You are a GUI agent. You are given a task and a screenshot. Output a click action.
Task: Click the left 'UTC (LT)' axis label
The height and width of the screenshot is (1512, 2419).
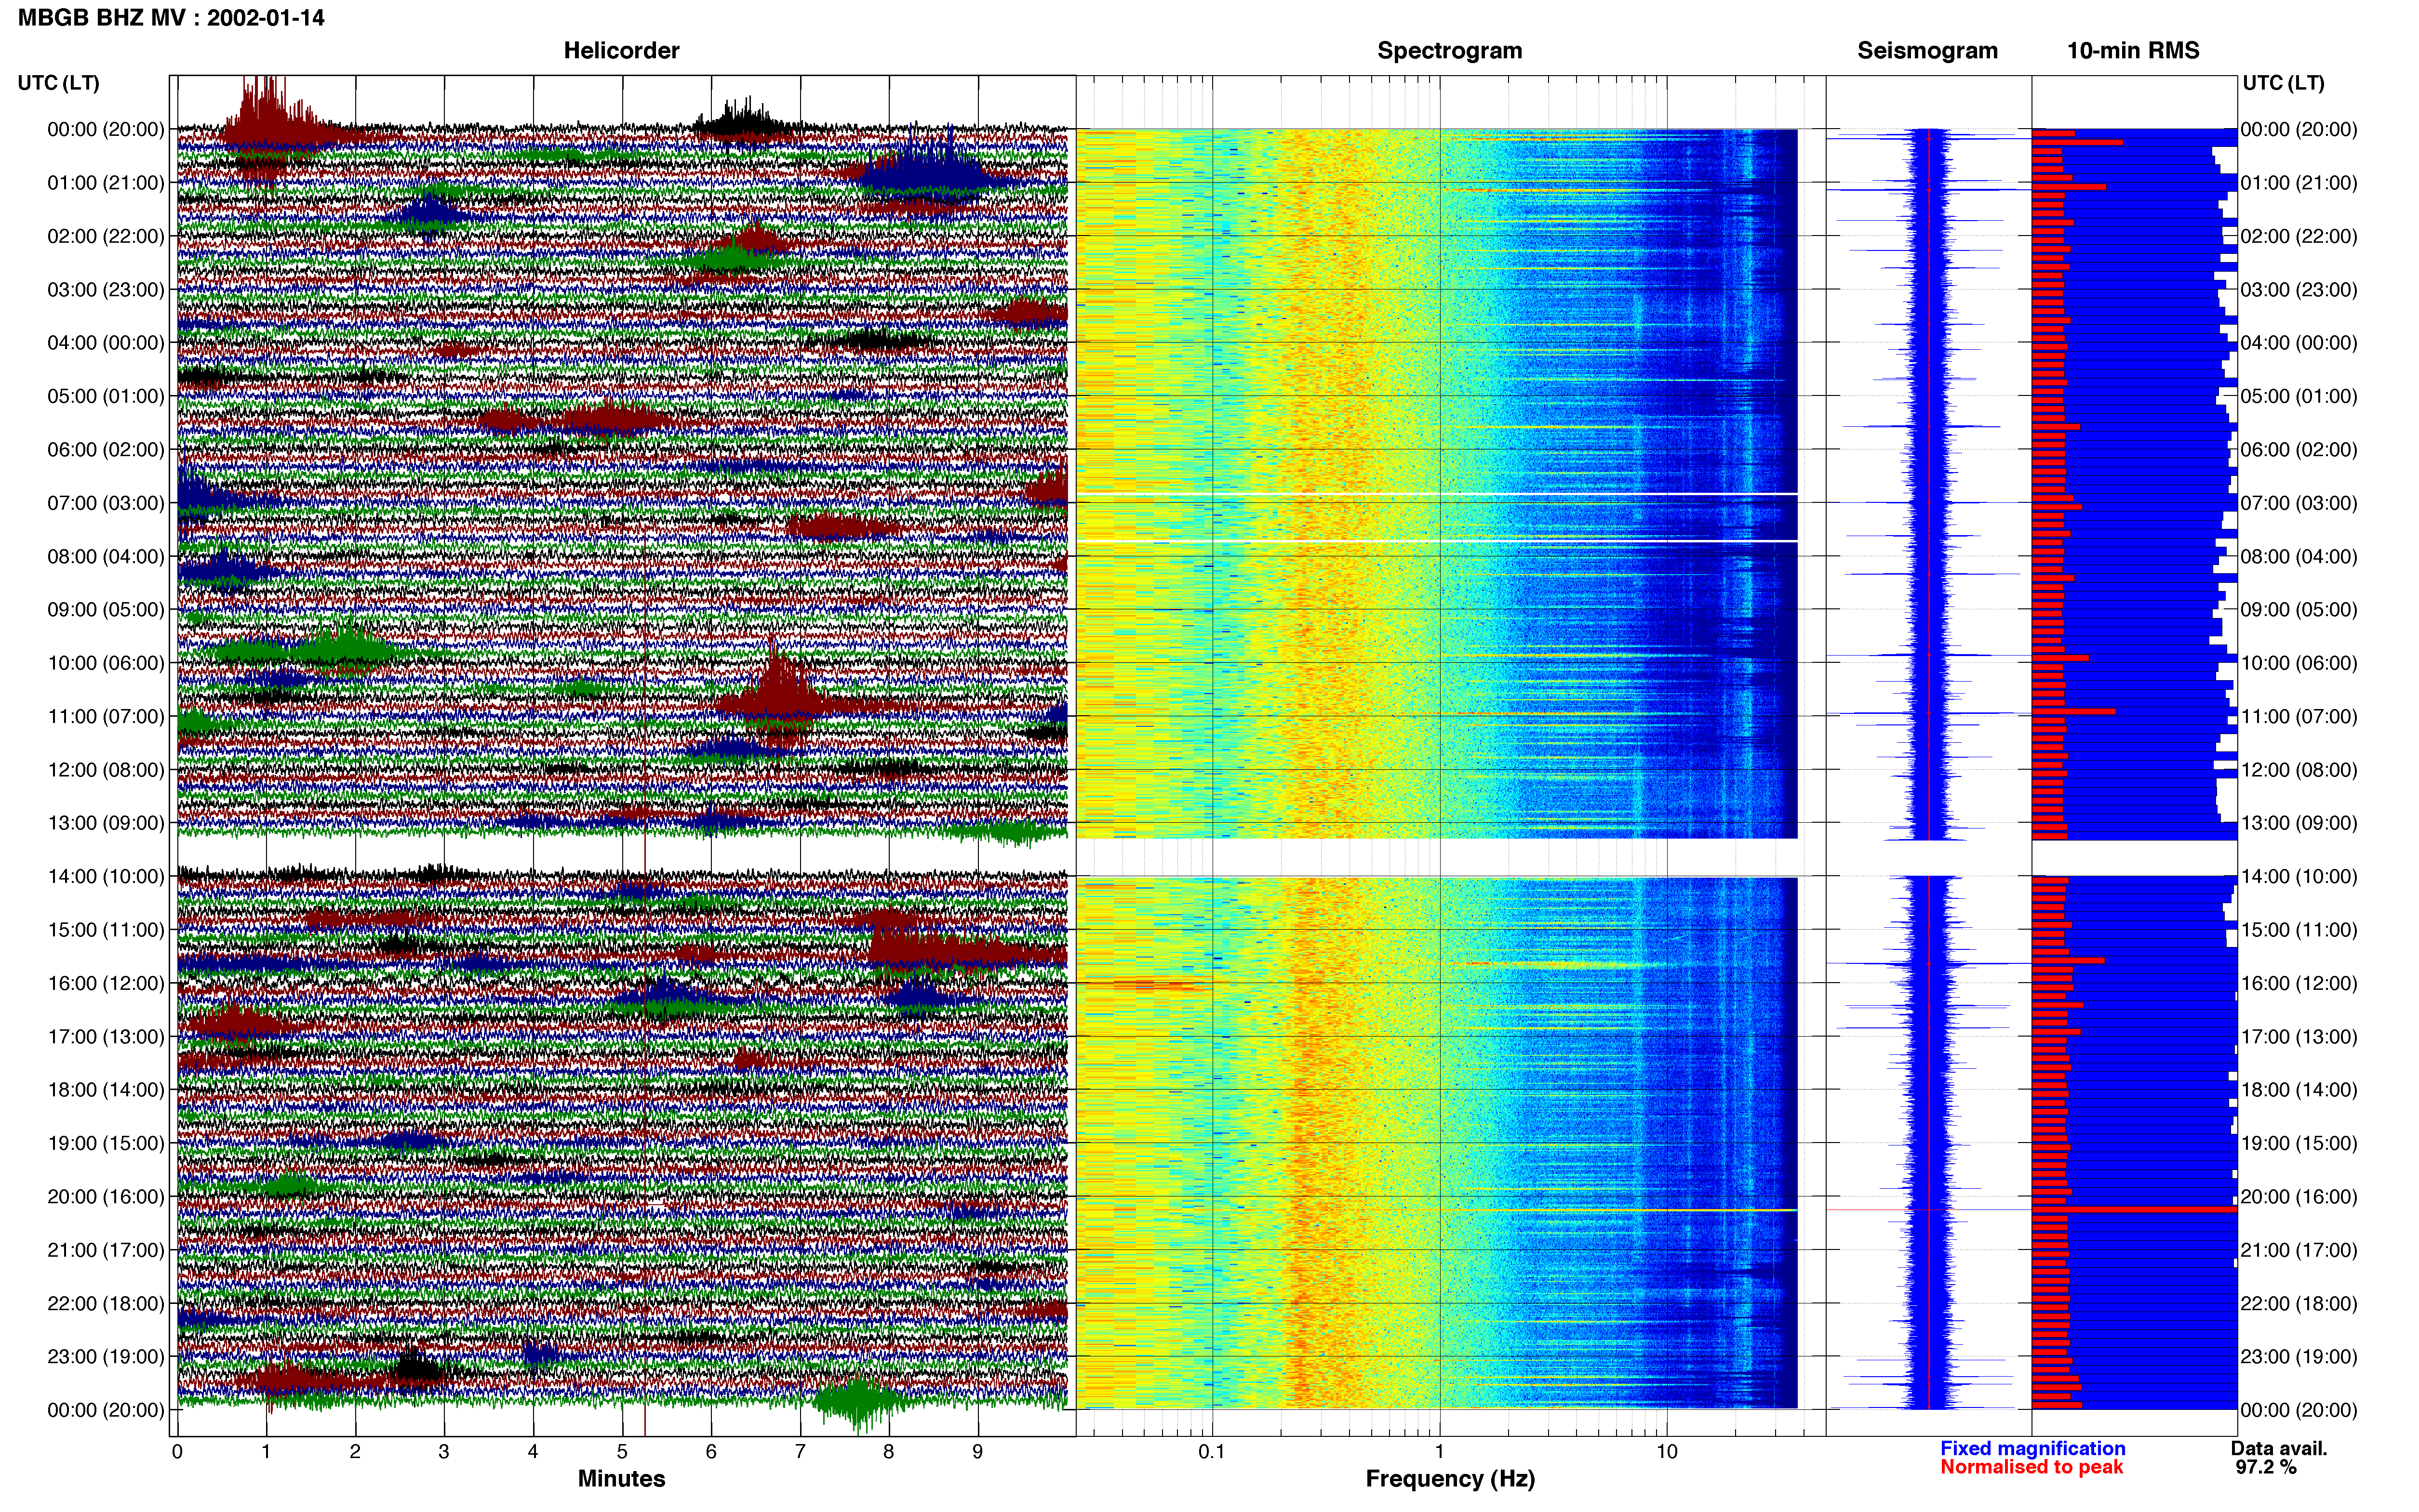coord(59,83)
